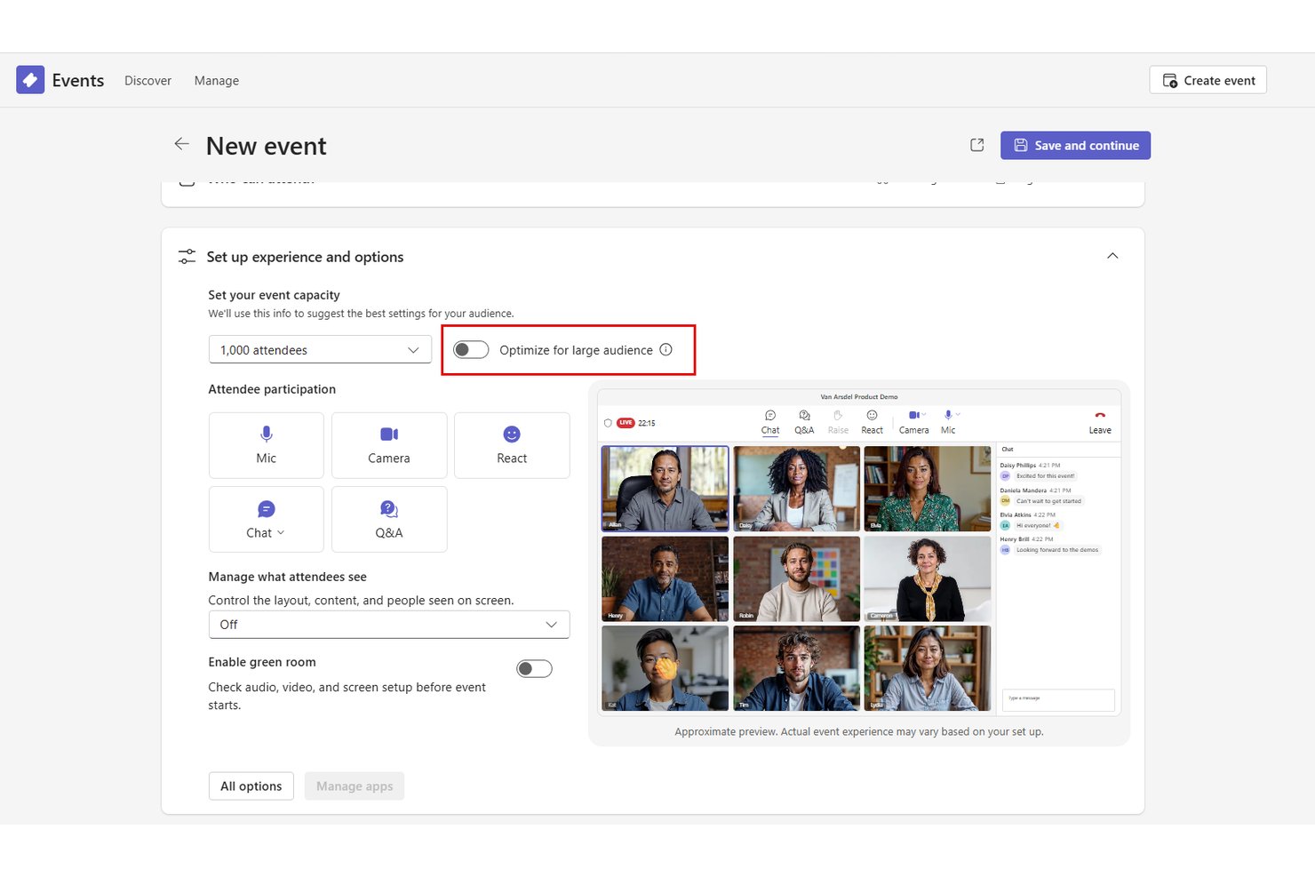Click the React smiley in preview toolbar
Screen dimensions: 1315x877
click(x=872, y=416)
